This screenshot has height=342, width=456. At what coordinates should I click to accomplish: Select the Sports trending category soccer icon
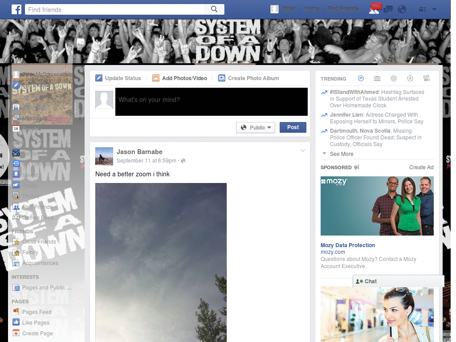410,78
